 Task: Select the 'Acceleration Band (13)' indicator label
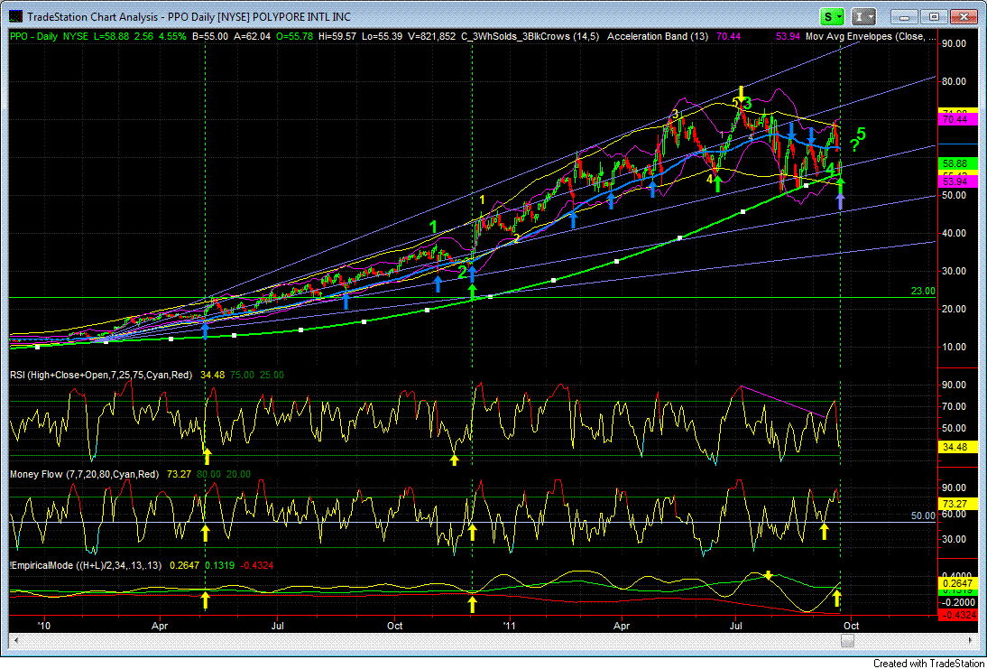click(x=658, y=36)
